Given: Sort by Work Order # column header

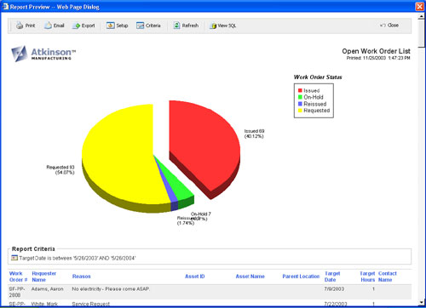Looking at the screenshot, I should point(18,277).
